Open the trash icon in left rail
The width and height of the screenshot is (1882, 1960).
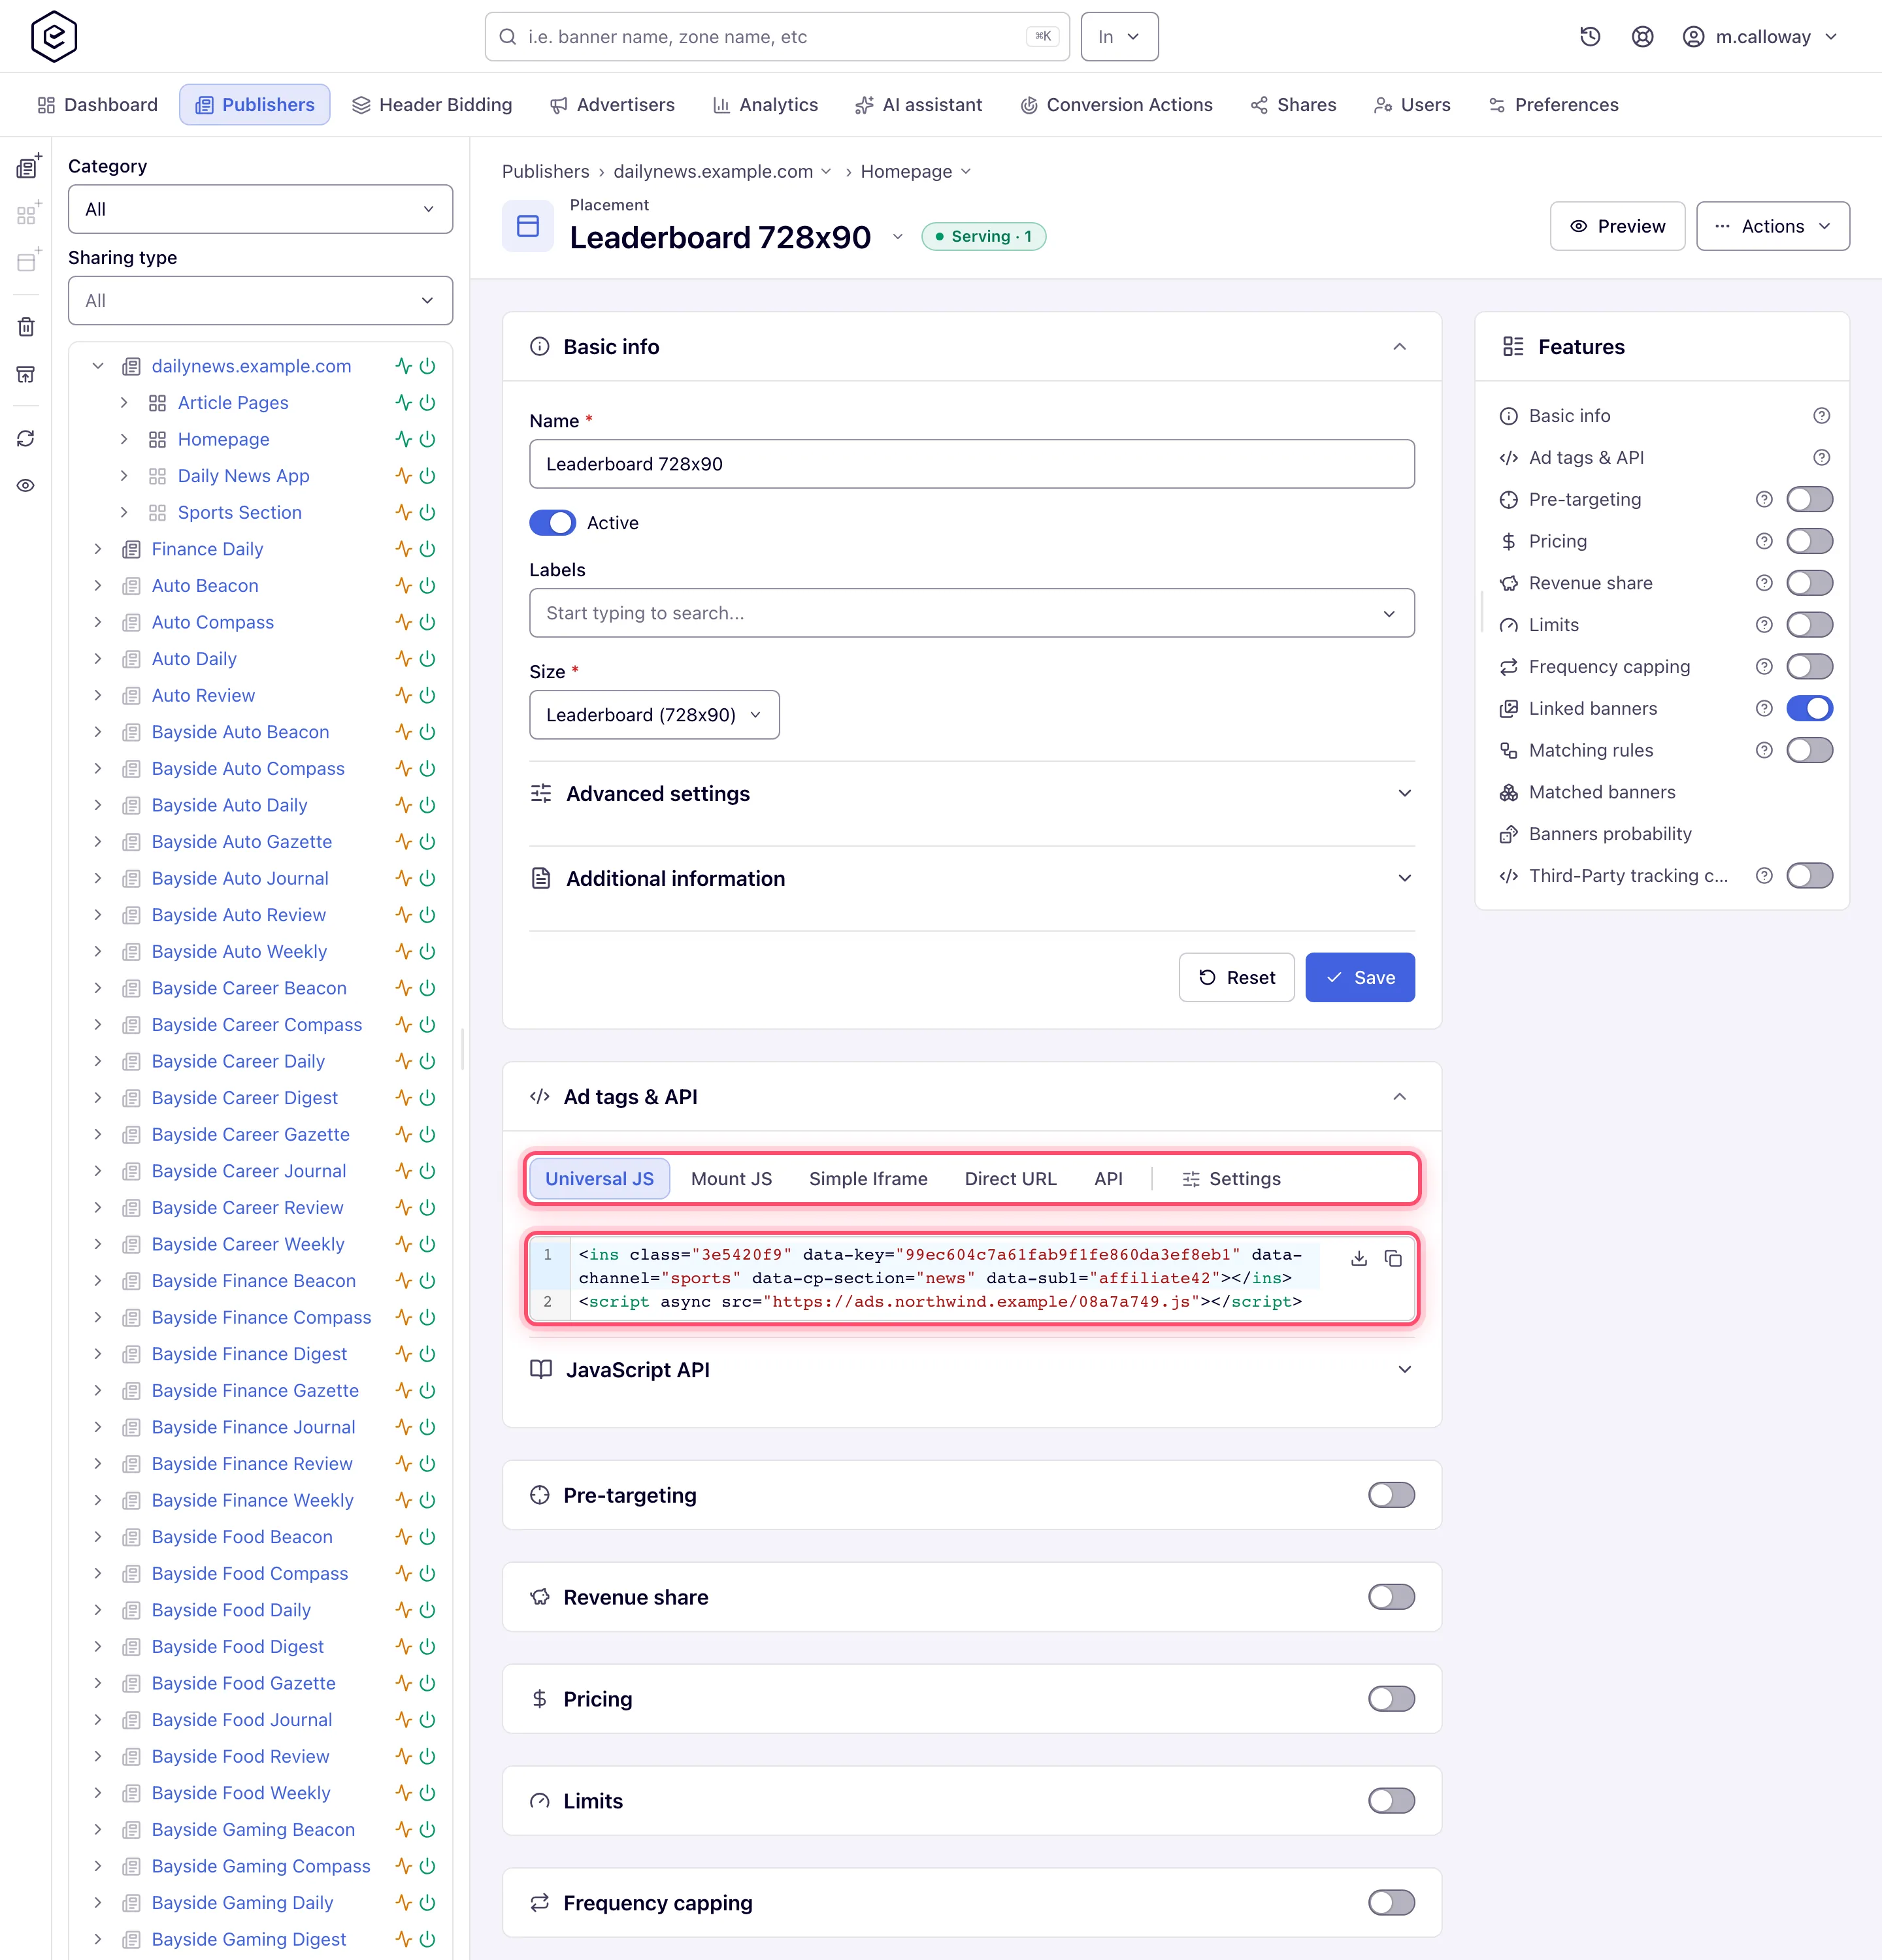click(27, 326)
